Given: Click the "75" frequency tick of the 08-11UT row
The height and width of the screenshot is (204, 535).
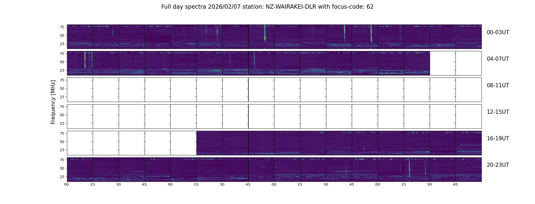Looking at the screenshot, I should tap(62, 80).
